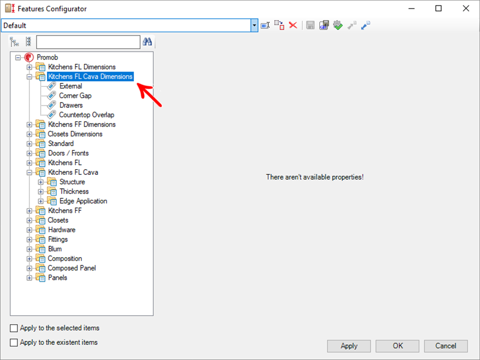Click the Features Configurator title bar icon
This screenshot has width=480, height=360.
click(x=10, y=8)
